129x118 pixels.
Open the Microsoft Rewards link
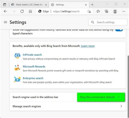34,66
